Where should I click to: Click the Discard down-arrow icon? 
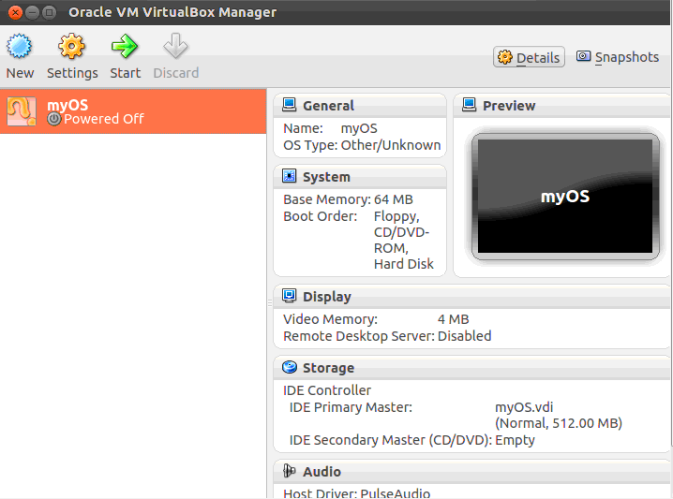click(x=175, y=46)
